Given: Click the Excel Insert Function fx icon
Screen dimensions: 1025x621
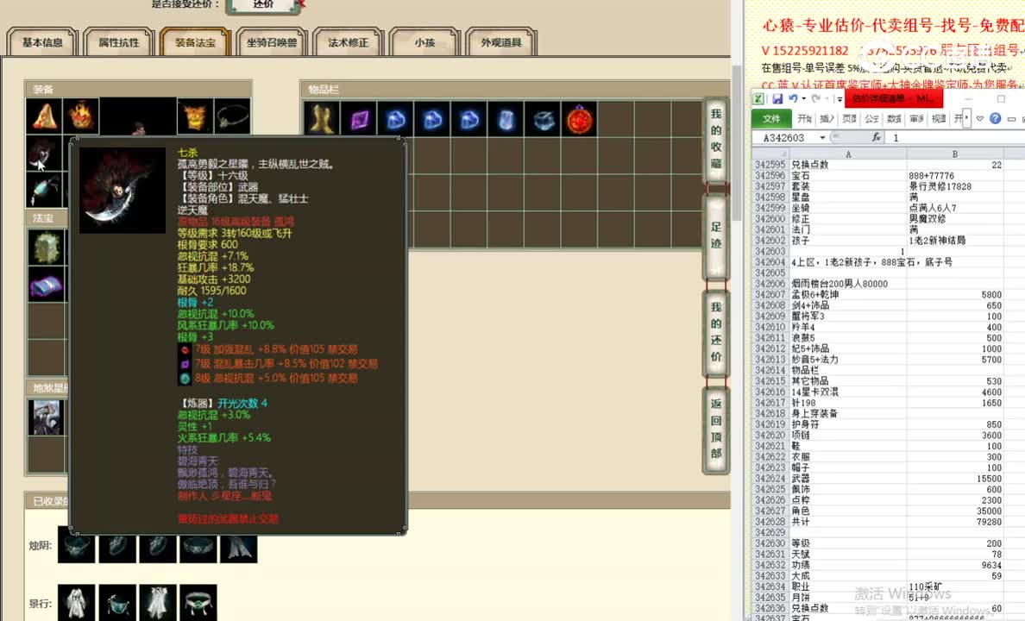Looking at the screenshot, I should click(877, 138).
